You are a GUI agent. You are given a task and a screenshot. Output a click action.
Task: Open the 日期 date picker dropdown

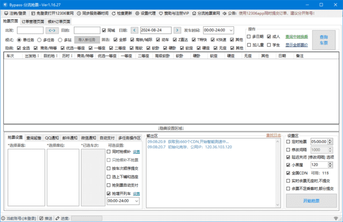pos(167,31)
